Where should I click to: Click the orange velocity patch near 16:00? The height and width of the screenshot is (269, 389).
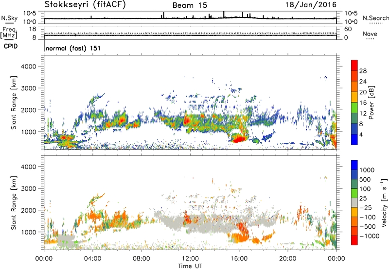(x=239, y=238)
